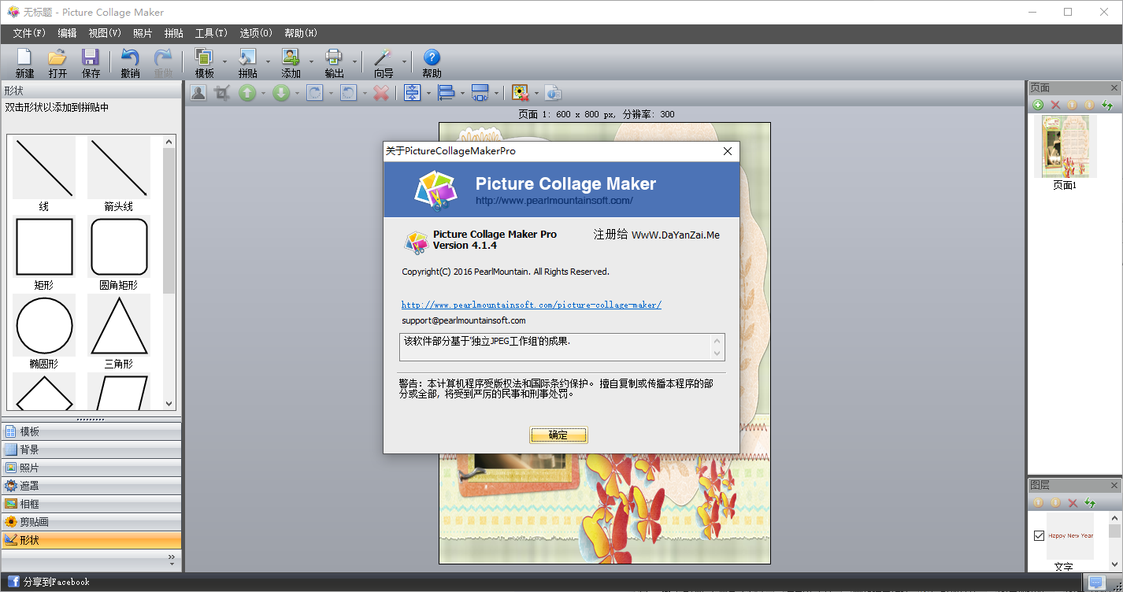Click the 重做 (Redo) arrow icon

tap(163, 57)
